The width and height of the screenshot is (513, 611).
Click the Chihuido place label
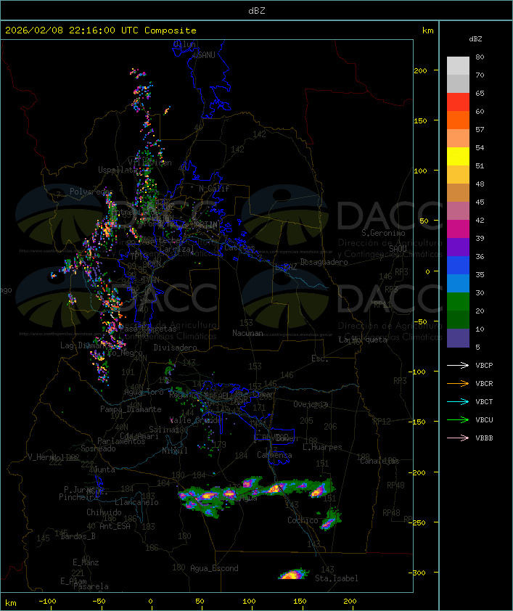click(x=104, y=512)
